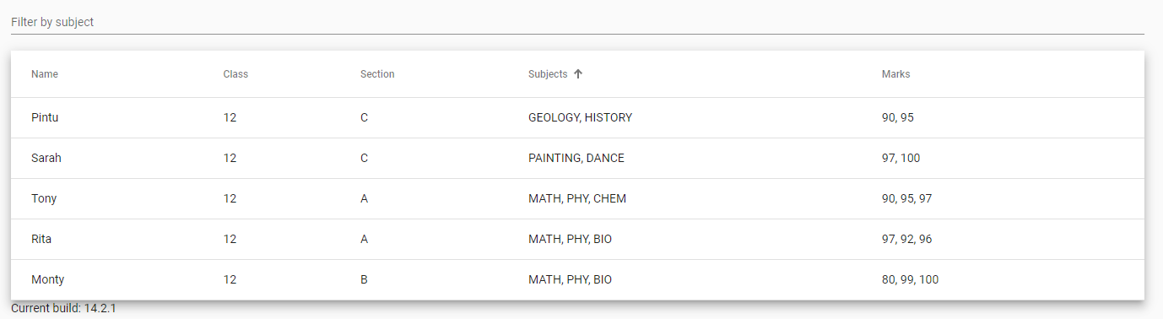Select the Rita table row
This screenshot has width=1163, height=319.
(x=577, y=240)
